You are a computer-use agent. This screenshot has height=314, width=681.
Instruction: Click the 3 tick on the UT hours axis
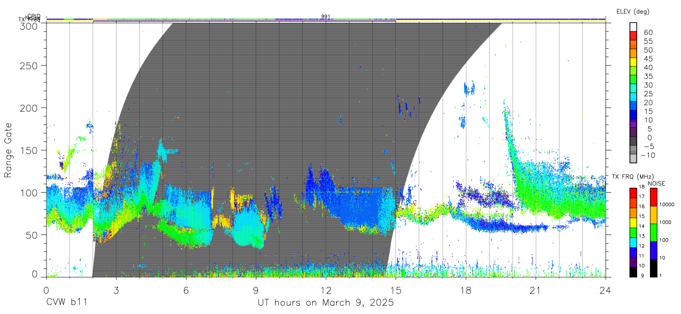(116, 290)
